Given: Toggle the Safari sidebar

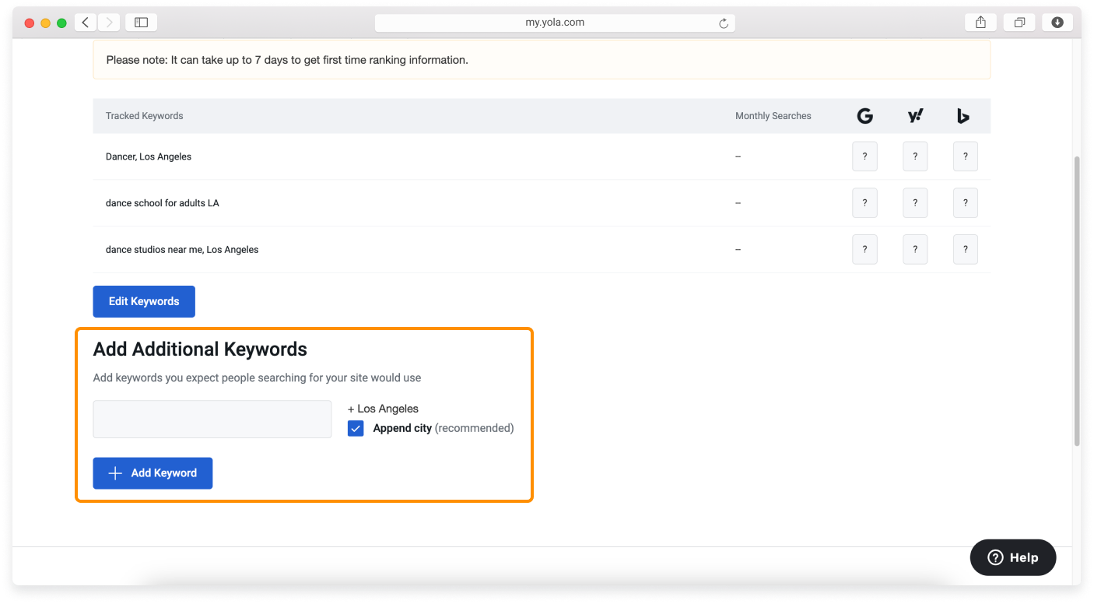Looking at the screenshot, I should tap(141, 23).
